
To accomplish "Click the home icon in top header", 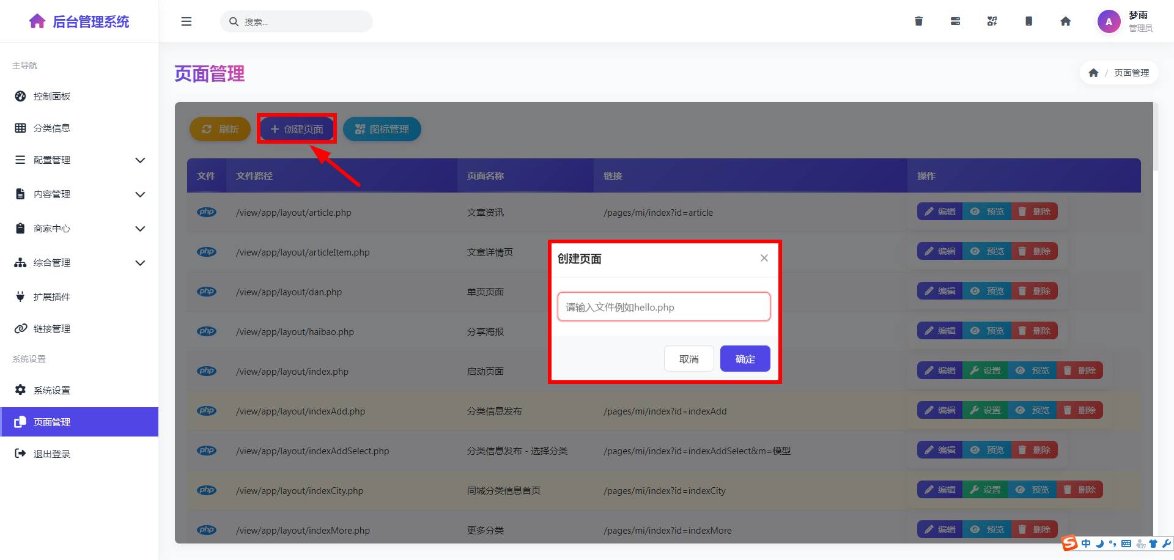I will pos(1065,21).
